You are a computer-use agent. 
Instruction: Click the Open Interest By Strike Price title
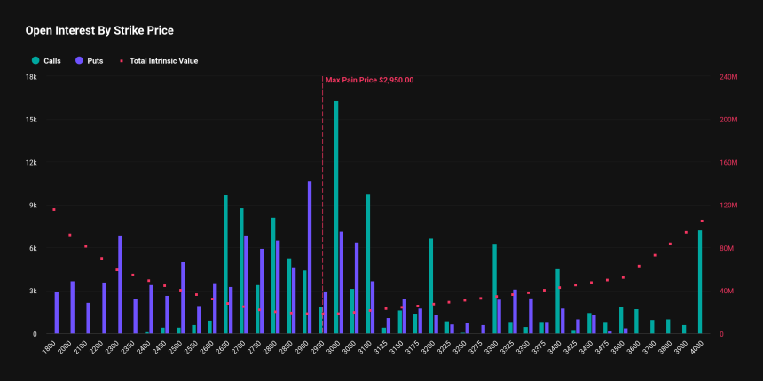coord(99,30)
